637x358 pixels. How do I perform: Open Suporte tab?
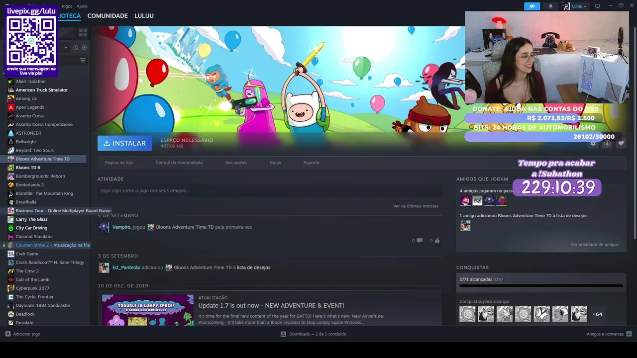point(311,163)
